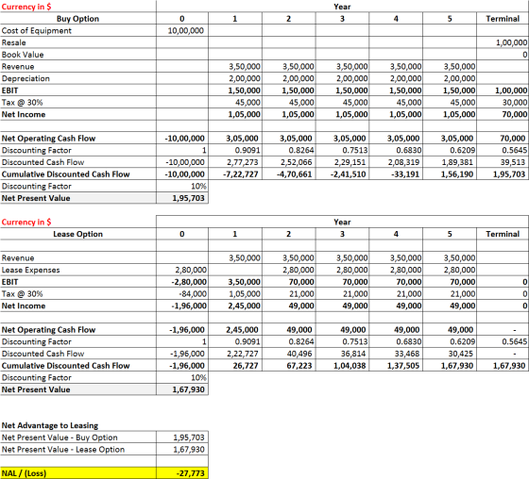Click the NAL / (Loss) label cell
The height and width of the screenshot is (479, 529).
click(77, 473)
